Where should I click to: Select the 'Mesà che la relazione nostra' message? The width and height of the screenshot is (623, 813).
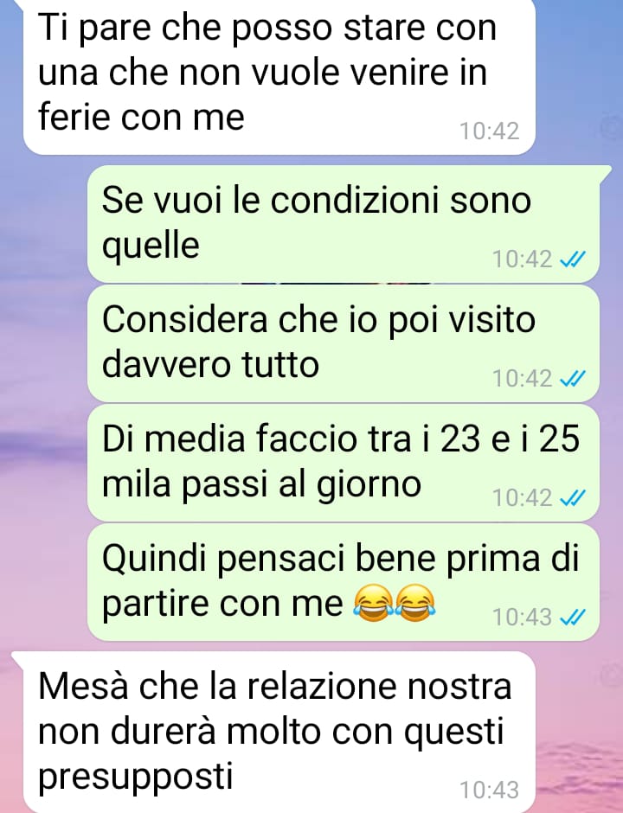coord(279,732)
